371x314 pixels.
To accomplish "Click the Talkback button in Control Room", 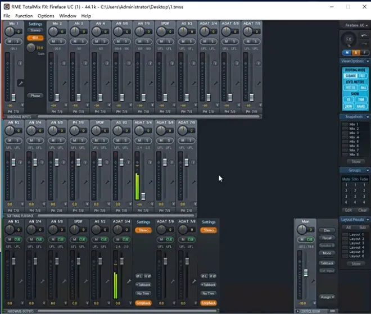I will click(x=327, y=263).
